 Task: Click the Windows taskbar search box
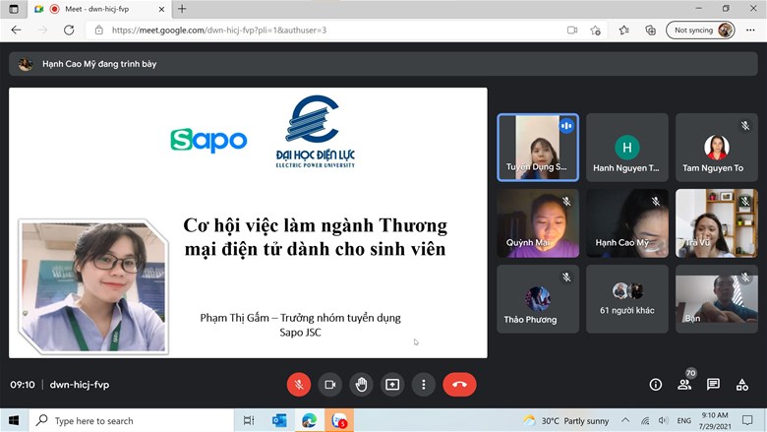128,420
